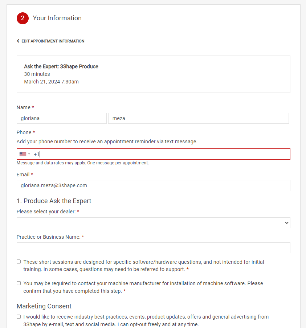Image resolution: width=306 pixels, height=328 pixels.
Task: Click the short sessions disclaimer label text
Action: [x=143, y=266]
